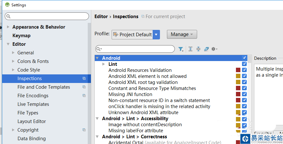Open the inspections filter funnel icon
Viewport: 283px width, 144px height.
[x=181, y=49]
